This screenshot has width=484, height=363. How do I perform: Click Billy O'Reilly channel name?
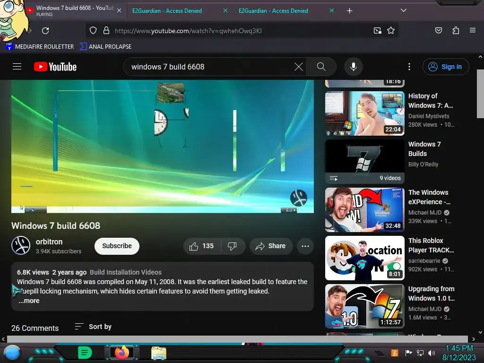coord(423,164)
